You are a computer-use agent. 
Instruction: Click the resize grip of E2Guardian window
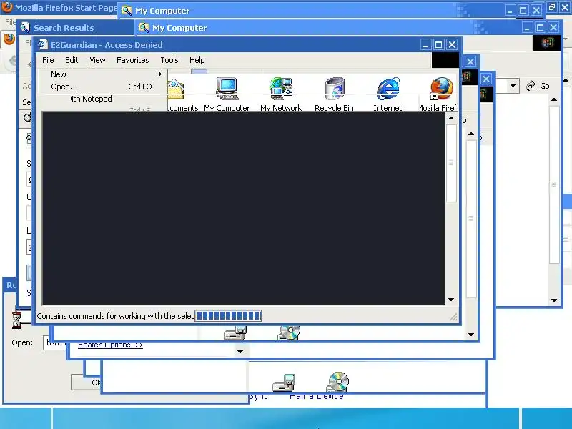tap(453, 317)
